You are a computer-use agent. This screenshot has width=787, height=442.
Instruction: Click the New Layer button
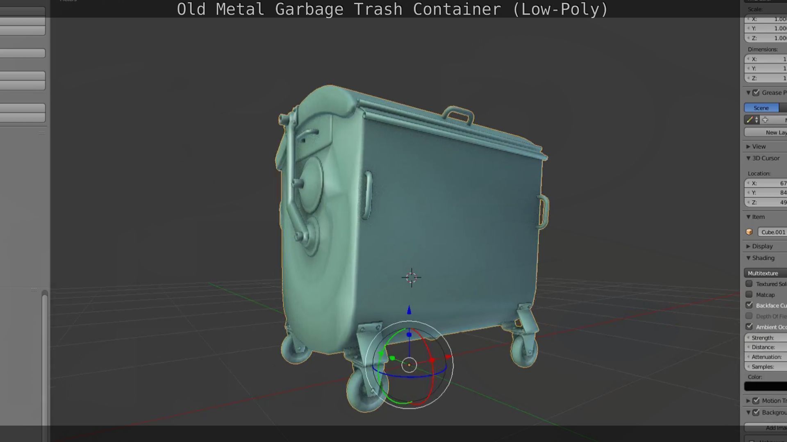[x=765, y=132]
